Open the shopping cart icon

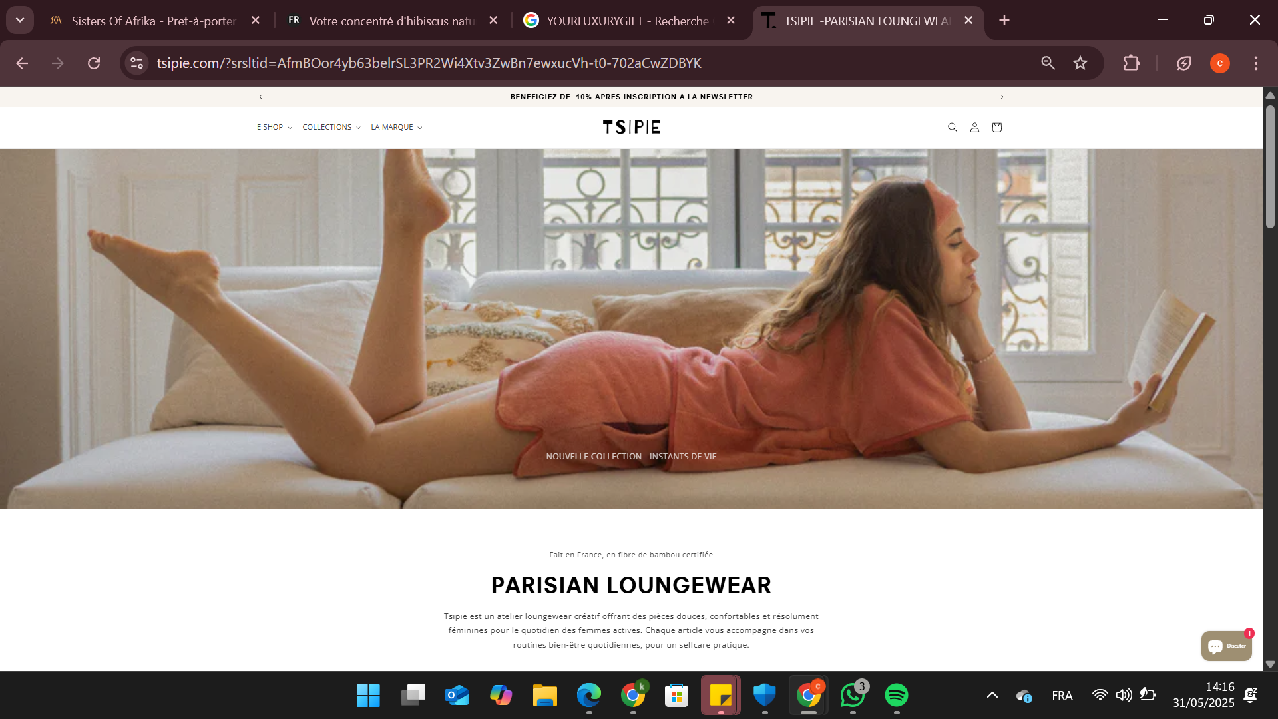click(996, 127)
